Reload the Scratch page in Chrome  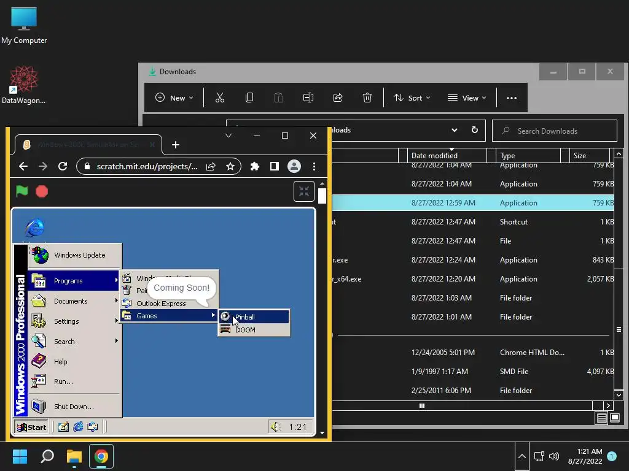click(x=63, y=166)
